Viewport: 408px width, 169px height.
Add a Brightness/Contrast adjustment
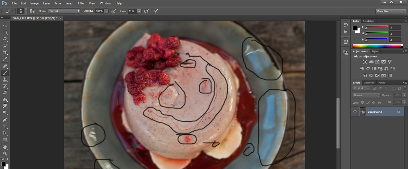[x=365, y=62]
